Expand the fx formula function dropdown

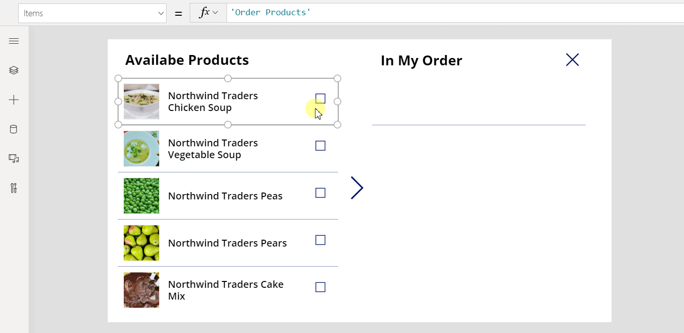pos(208,13)
